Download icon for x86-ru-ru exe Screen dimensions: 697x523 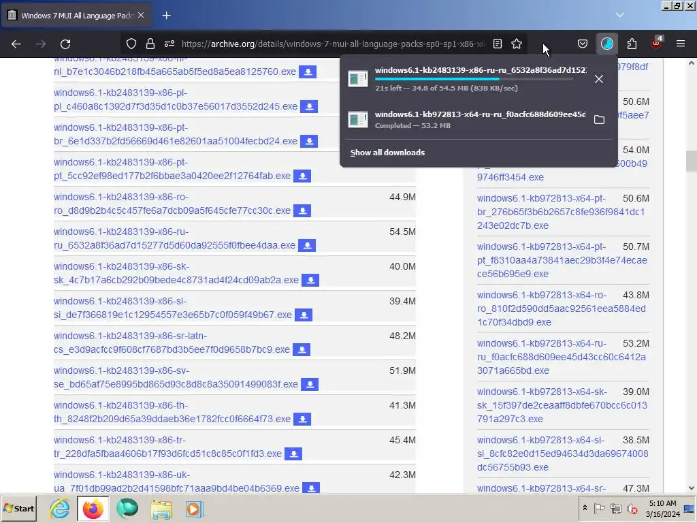[307, 245]
